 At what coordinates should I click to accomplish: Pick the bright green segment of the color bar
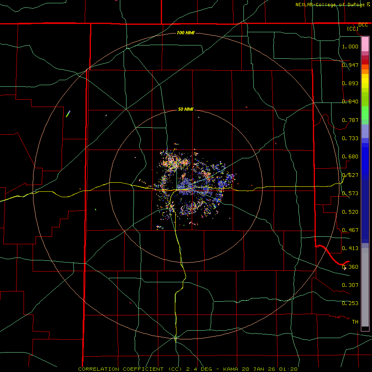point(365,113)
